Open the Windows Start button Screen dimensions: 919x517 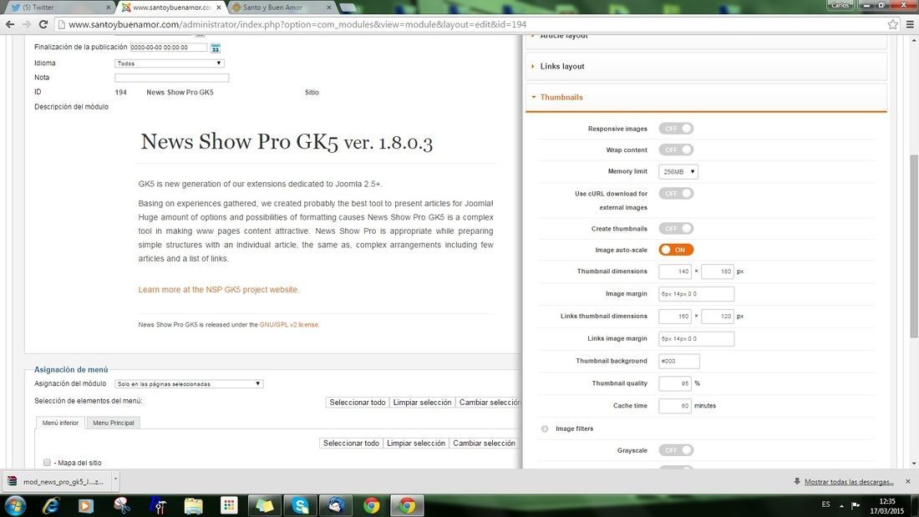[15, 505]
